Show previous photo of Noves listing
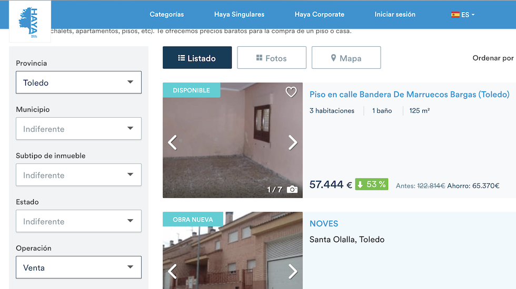 [x=173, y=272]
